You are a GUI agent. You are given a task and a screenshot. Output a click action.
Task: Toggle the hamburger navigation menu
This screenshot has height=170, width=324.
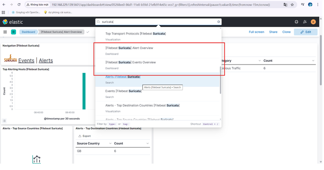point(5,32)
